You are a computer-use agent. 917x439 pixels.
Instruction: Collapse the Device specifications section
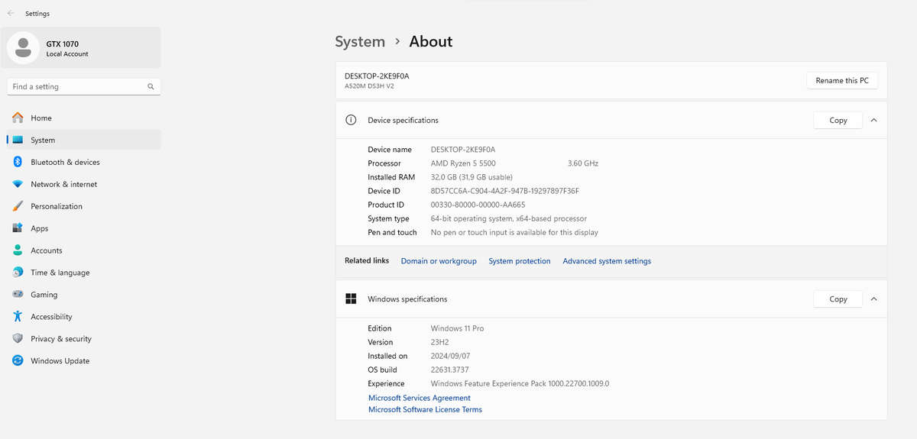click(873, 120)
